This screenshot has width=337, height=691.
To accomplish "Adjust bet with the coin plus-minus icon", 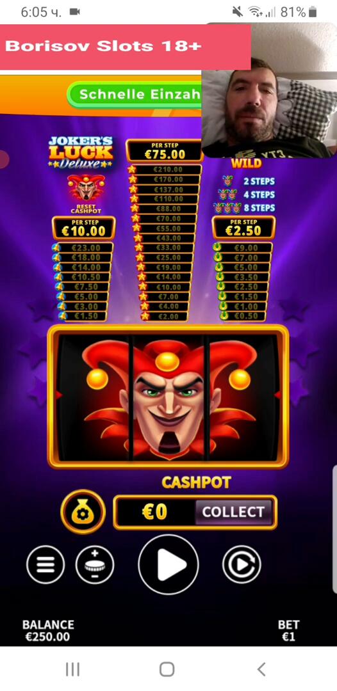I will [95, 564].
